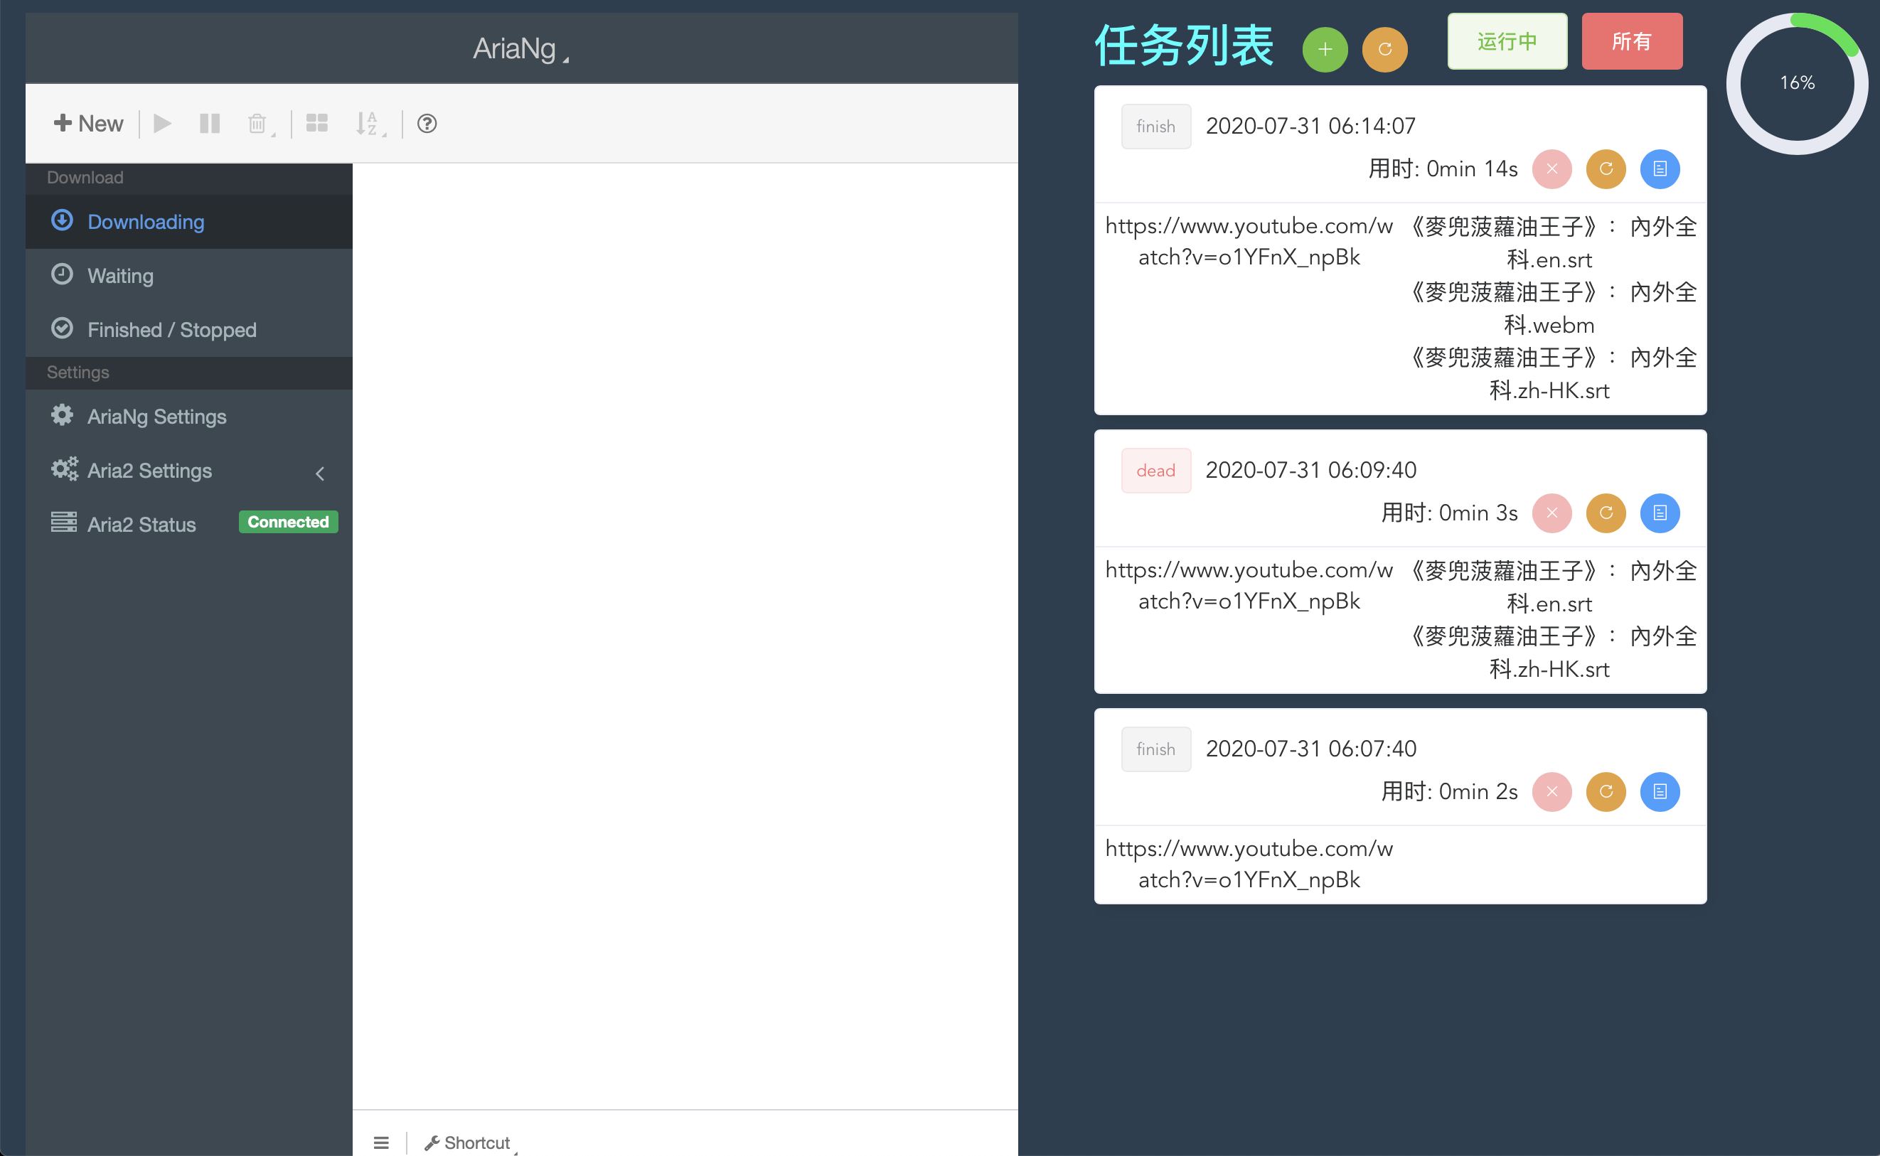Click the help question mark icon
Image resolution: width=1880 pixels, height=1156 pixels.
pyautogui.click(x=427, y=123)
